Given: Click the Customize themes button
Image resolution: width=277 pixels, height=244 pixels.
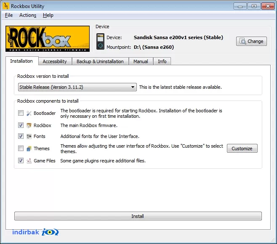Looking at the screenshot, I should point(242,149).
